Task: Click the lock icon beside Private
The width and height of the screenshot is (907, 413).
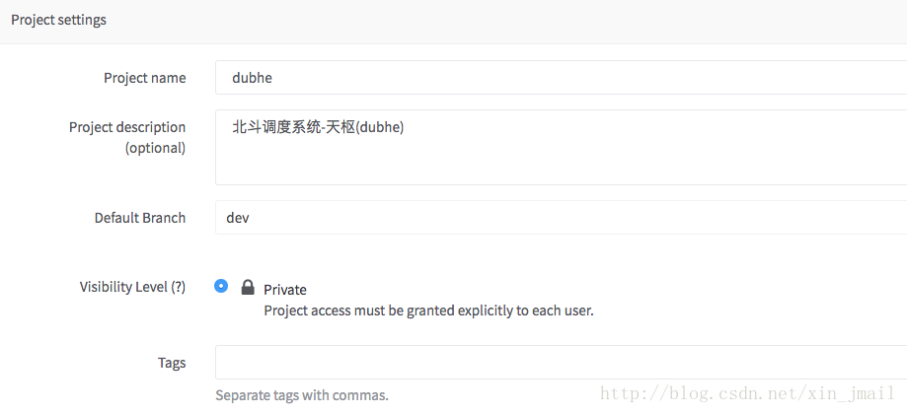Action: tap(248, 288)
